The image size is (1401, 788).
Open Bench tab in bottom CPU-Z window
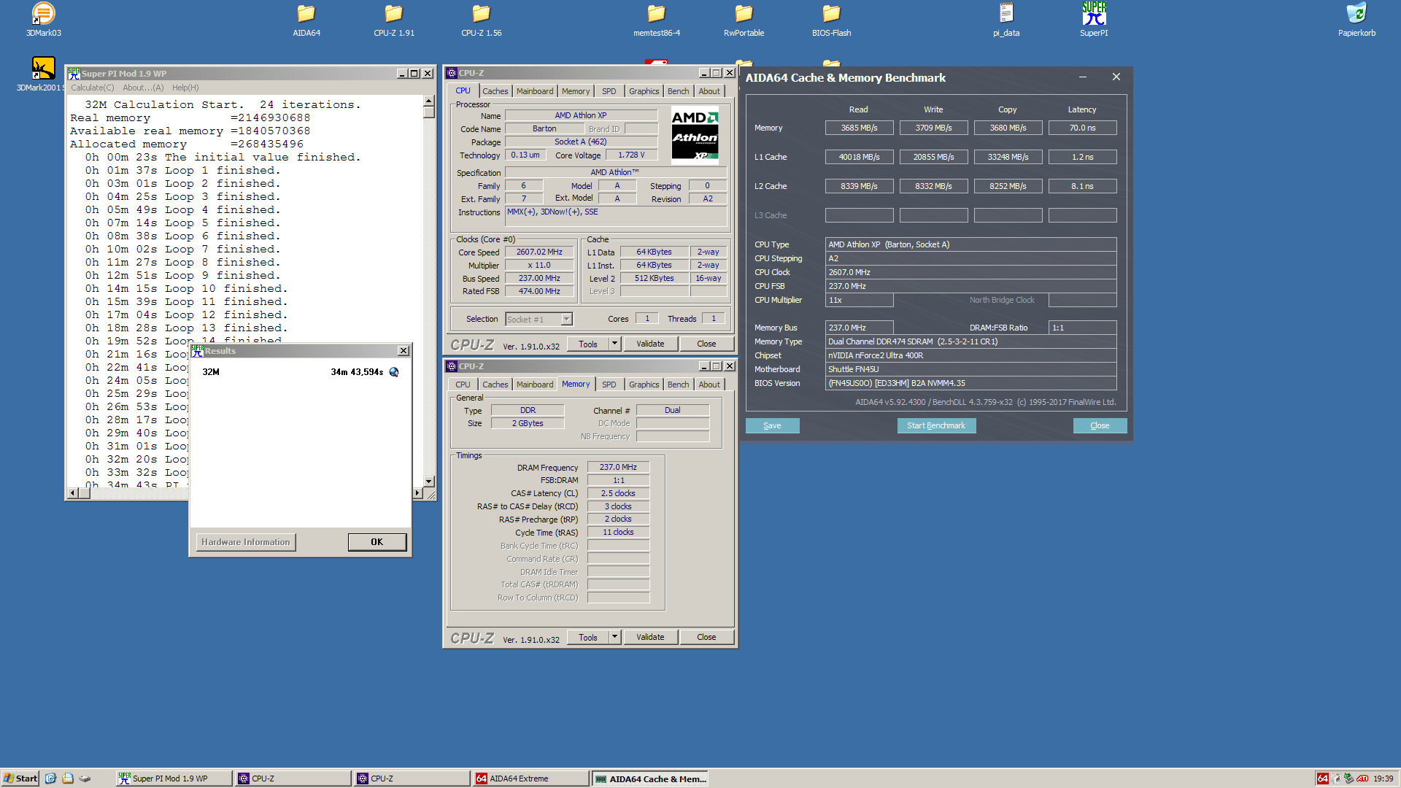(678, 385)
